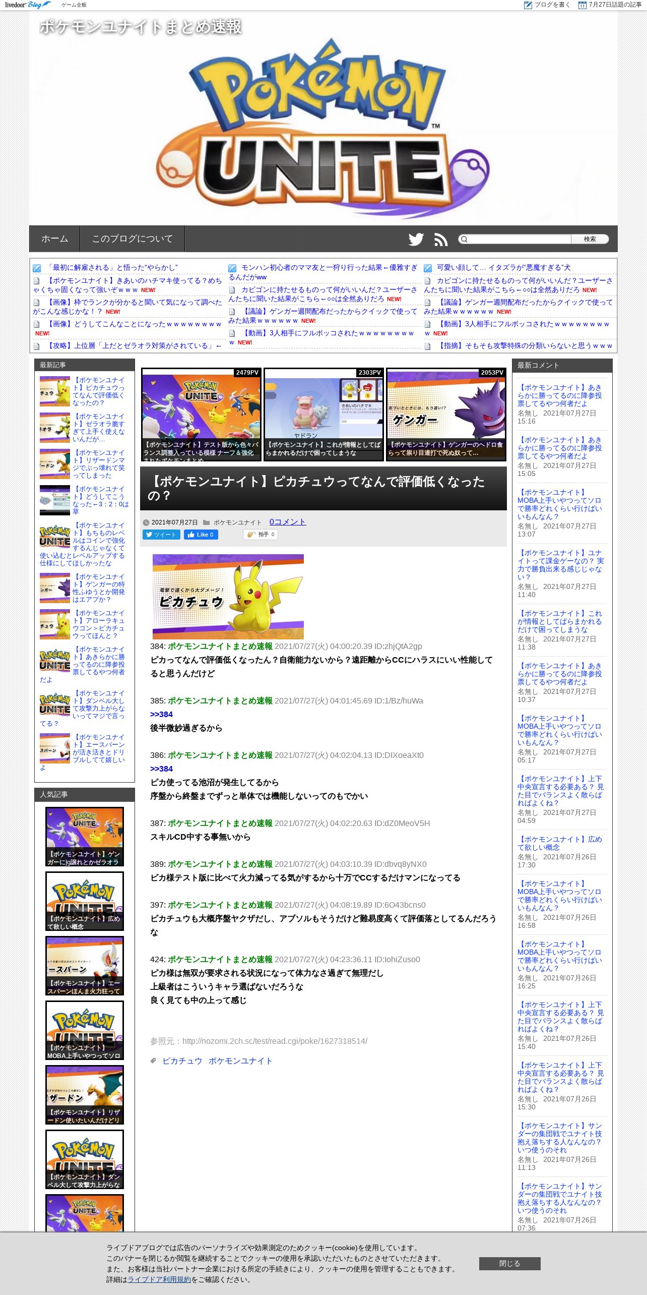The height and width of the screenshot is (1295, 647).
Task: Open このブログについて menu item
Action: (132, 239)
